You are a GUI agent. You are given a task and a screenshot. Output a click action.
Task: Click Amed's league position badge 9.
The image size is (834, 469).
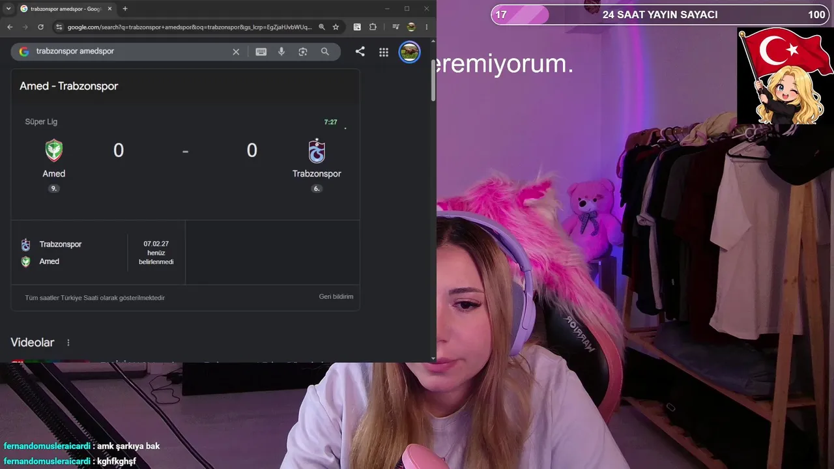click(53, 189)
